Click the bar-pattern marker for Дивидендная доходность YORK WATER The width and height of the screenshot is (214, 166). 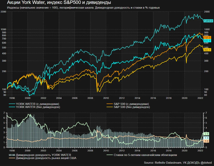[11, 155]
